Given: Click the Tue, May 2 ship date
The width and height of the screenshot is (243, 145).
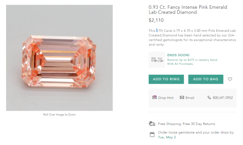Looking at the screenshot, I should [167, 137].
